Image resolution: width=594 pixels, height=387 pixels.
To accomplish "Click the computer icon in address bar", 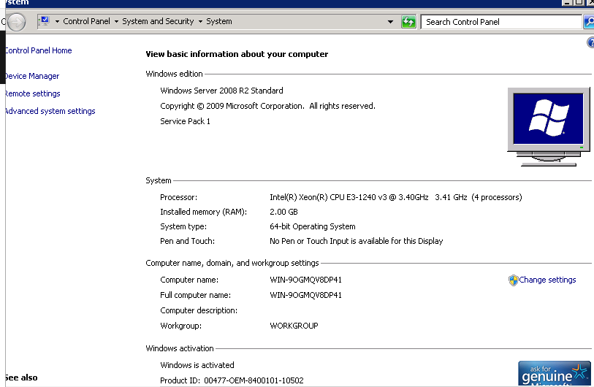I will [43, 21].
